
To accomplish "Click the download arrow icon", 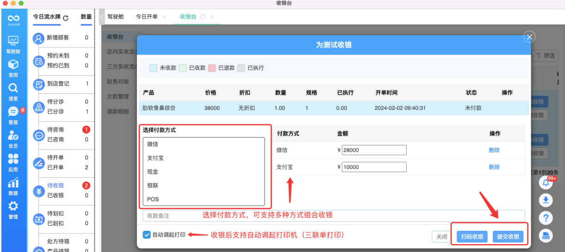I will pos(546,200).
